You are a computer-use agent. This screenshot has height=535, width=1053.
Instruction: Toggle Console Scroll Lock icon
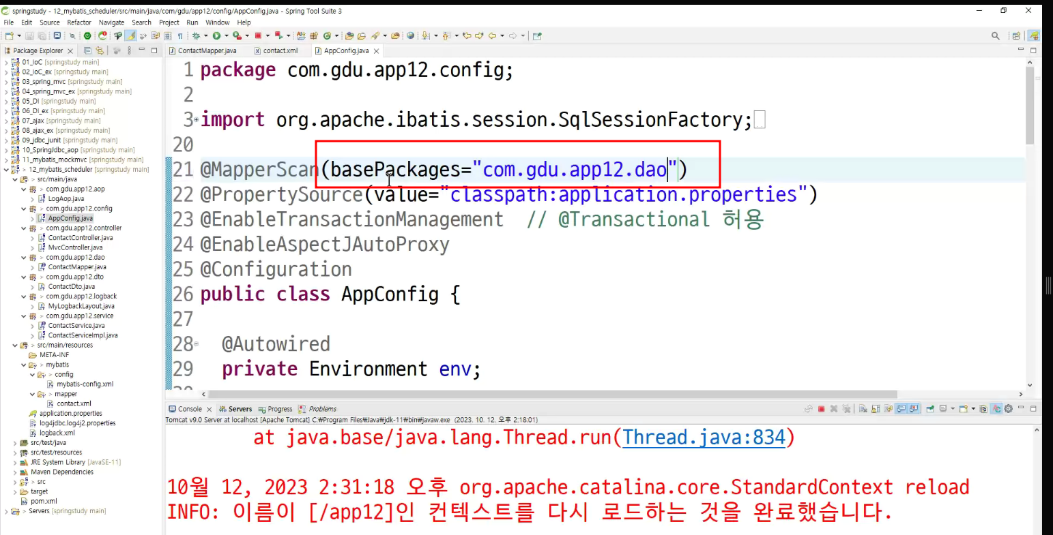pyautogui.click(x=876, y=409)
